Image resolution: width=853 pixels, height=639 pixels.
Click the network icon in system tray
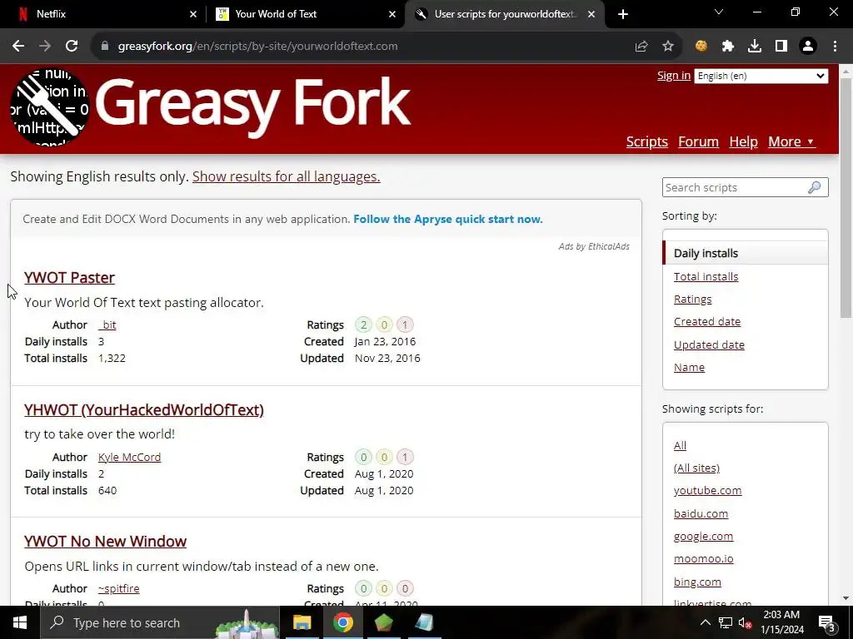[726, 622]
